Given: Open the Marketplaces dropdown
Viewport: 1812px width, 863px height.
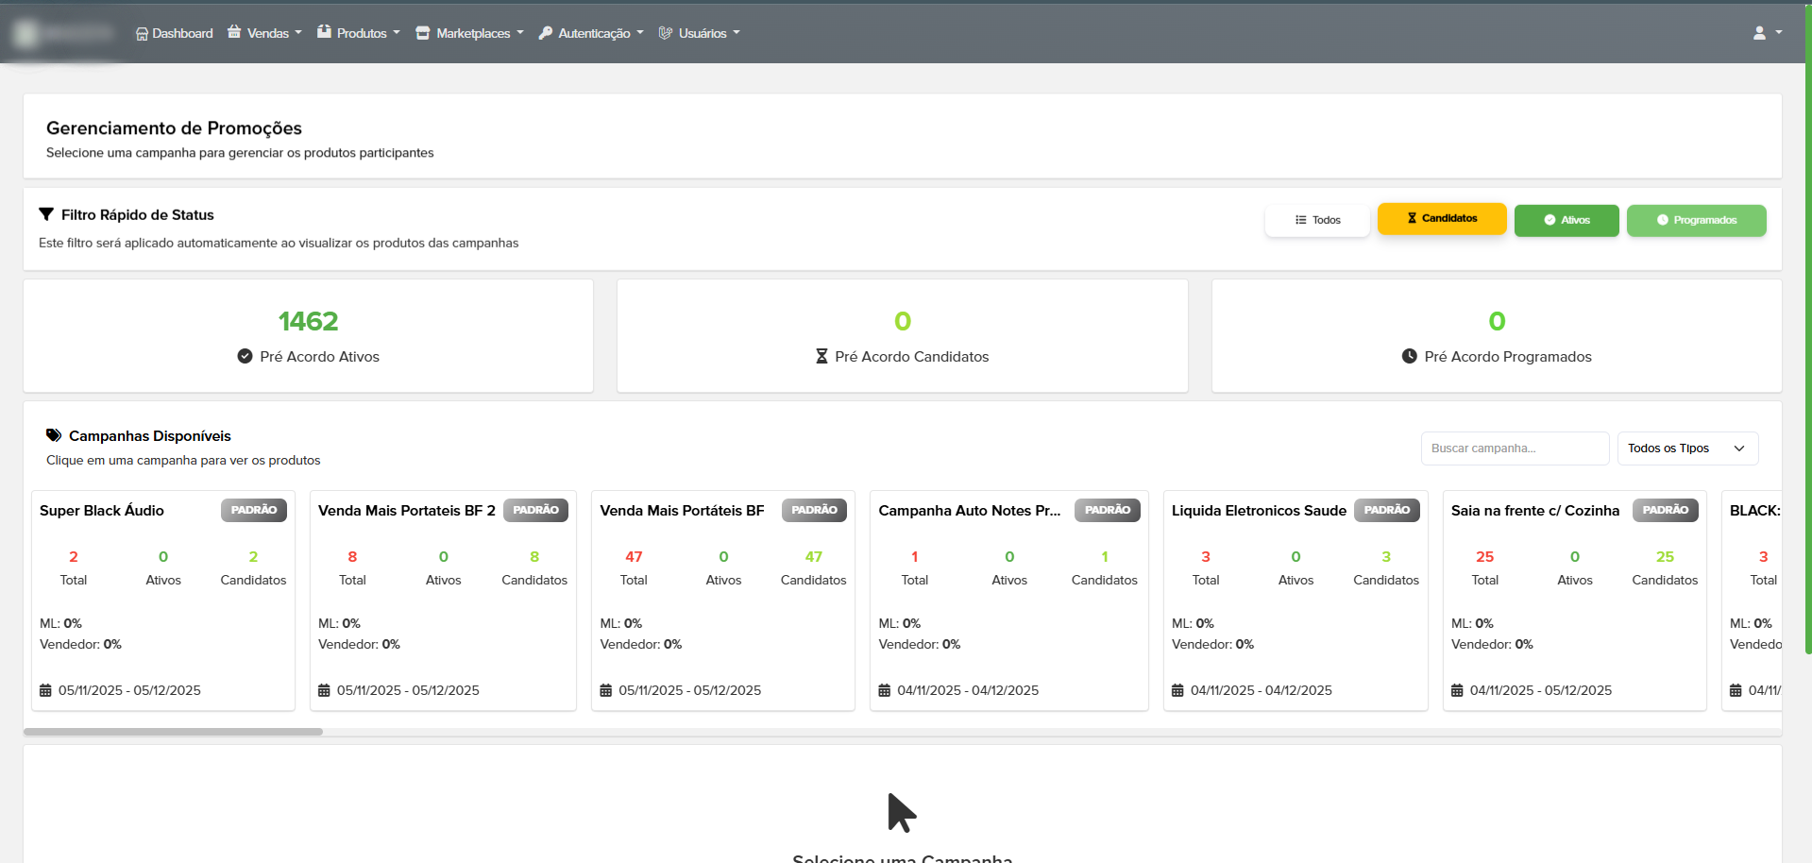Looking at the screenshot, I should 468,33.
